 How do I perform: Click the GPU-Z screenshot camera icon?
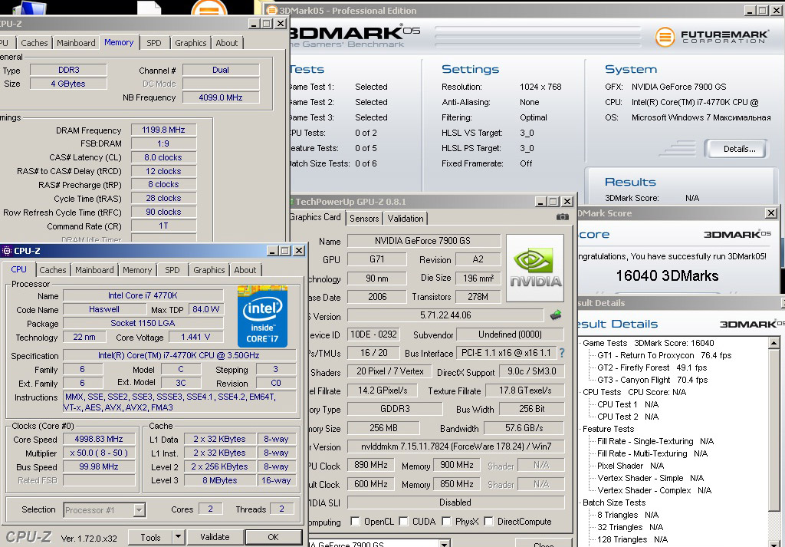pos(563,217)
